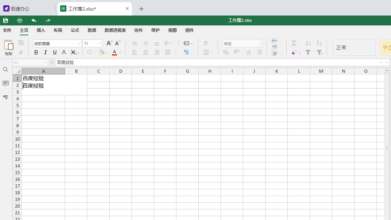Viewport: 391px width, 220px height.
Task: Expand the formula bar with the chevron
Action: pyautogui.click(x=387, y=62)
